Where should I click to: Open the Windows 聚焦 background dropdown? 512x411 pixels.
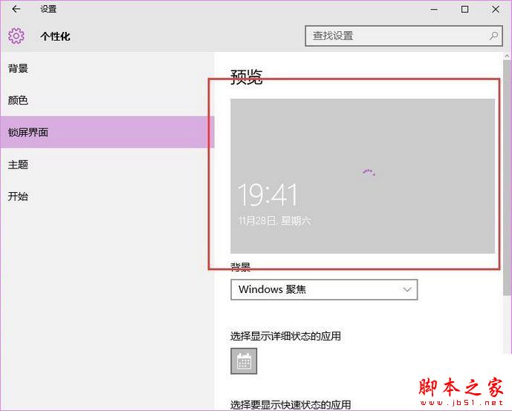(323, 289)
